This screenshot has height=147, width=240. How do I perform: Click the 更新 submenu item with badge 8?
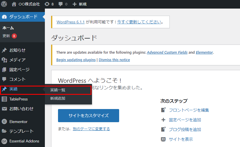coord(6,36)
